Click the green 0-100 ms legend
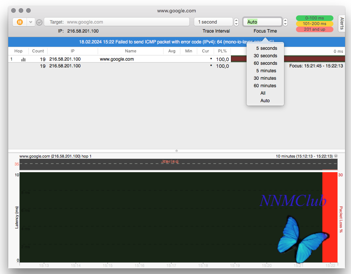The width and height of the screenshot is (351, 274). point(314,18)
